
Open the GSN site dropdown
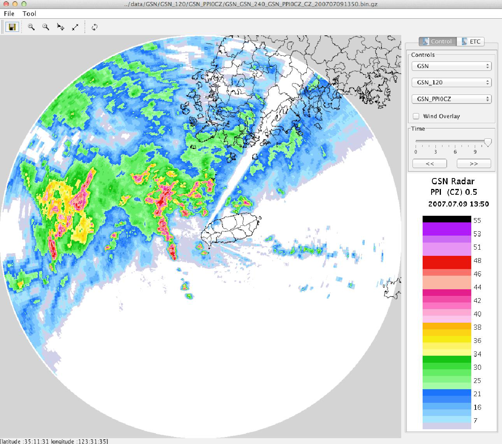(451, 66)
